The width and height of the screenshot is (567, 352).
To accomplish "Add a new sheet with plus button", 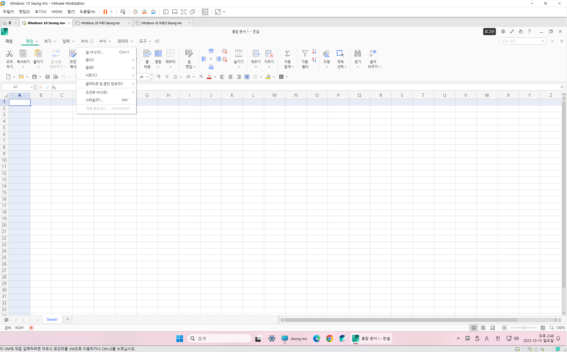I will [68, 319].
